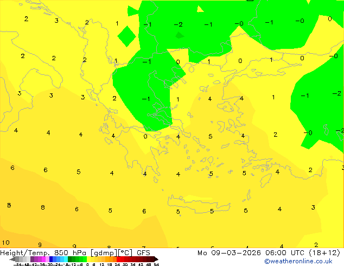Click the small dark green patch on map
The image size is (344, 266).
pos(180,35)
